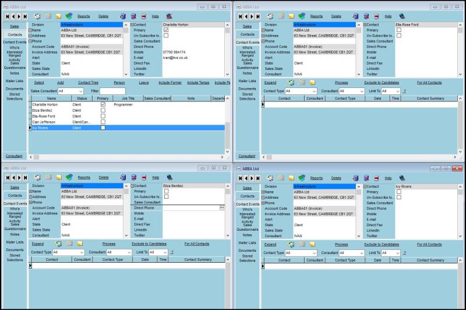The image size is (466, 310).
Task: Click chat bubbles icon in Ella-Rose Ford window toolbar
Action: click(302, 16)
